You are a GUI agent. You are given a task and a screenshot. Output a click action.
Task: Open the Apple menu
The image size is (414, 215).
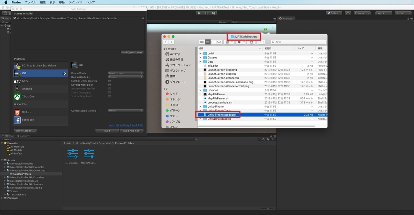[6, 2]
